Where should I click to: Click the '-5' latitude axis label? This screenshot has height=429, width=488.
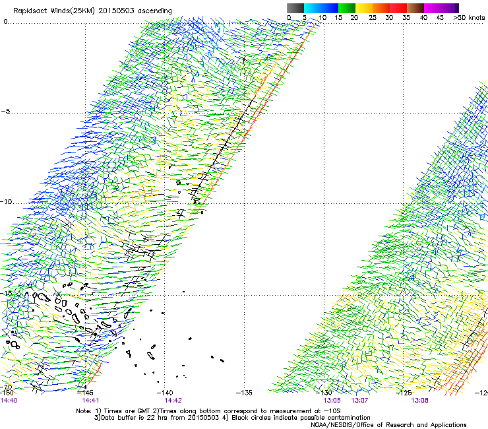coord(5,112)
